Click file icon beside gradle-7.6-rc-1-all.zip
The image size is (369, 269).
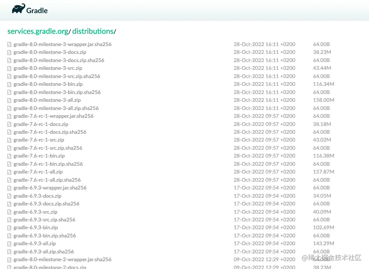(x=9, y=172)
